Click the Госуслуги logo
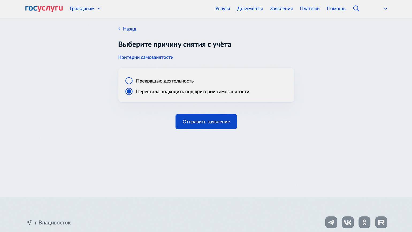412x232 pixels. (x=44, y=9)
